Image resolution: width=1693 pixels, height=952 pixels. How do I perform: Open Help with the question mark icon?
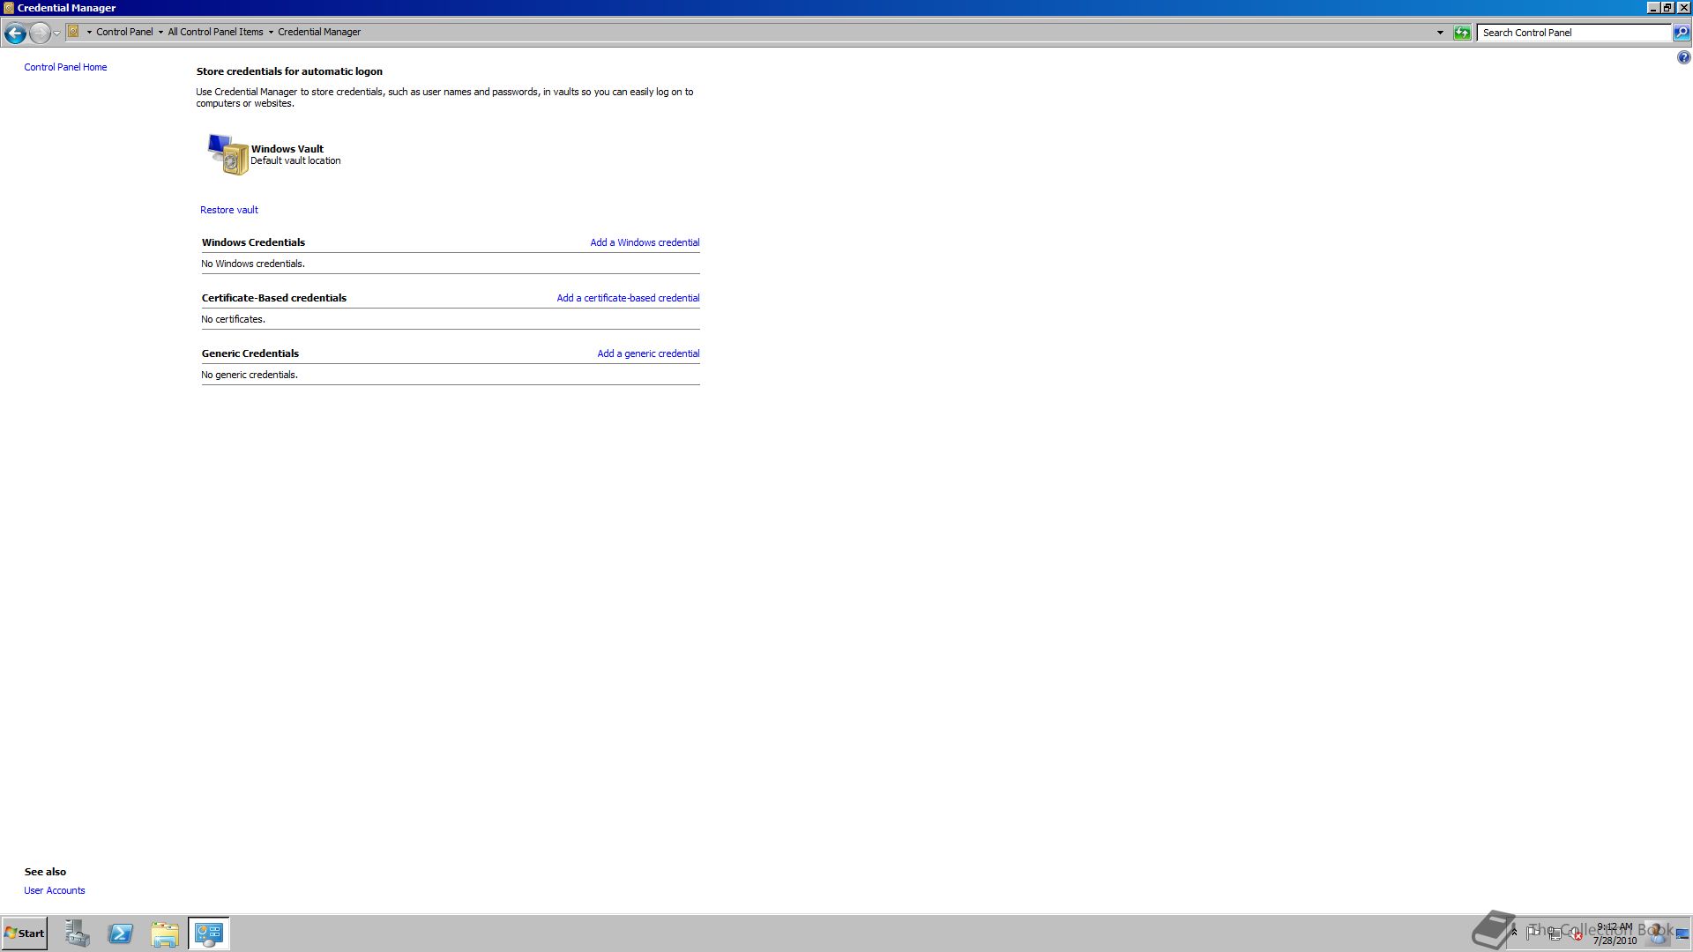click(x=1683, y=58)
